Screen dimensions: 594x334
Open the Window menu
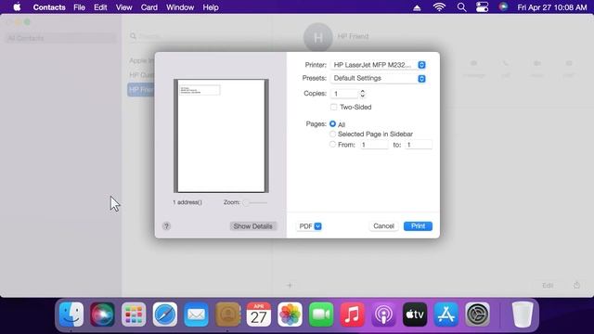point(180,7)
